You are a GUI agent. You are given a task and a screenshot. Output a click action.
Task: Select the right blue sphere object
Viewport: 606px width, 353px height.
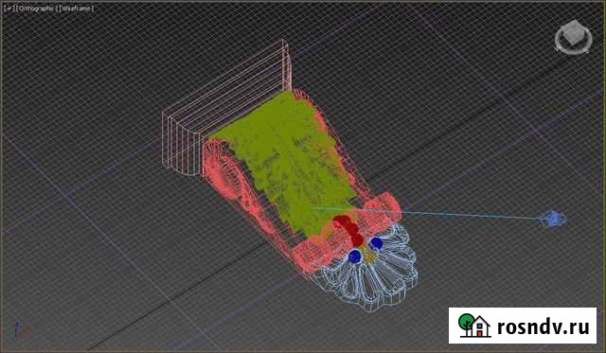click(x=376, y=244)
